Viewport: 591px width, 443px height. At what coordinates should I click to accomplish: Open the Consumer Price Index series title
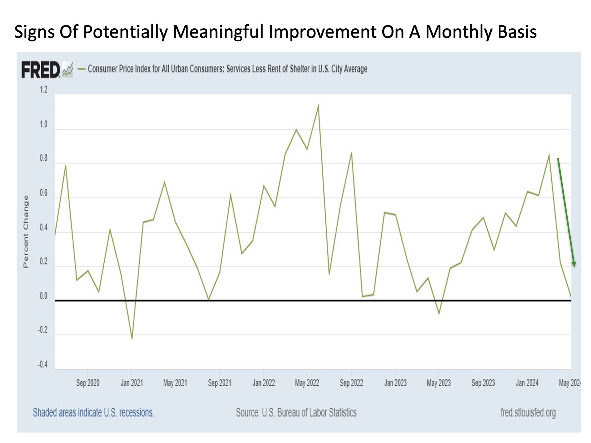pyautogui.click(x=227, y=69)
